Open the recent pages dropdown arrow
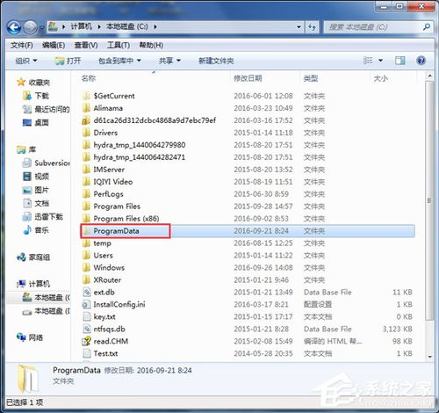 [42, 27]
